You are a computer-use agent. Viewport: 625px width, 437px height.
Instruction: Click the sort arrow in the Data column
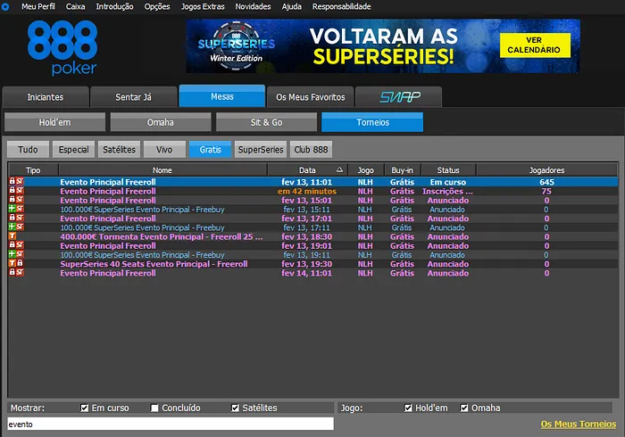[339, 170]
